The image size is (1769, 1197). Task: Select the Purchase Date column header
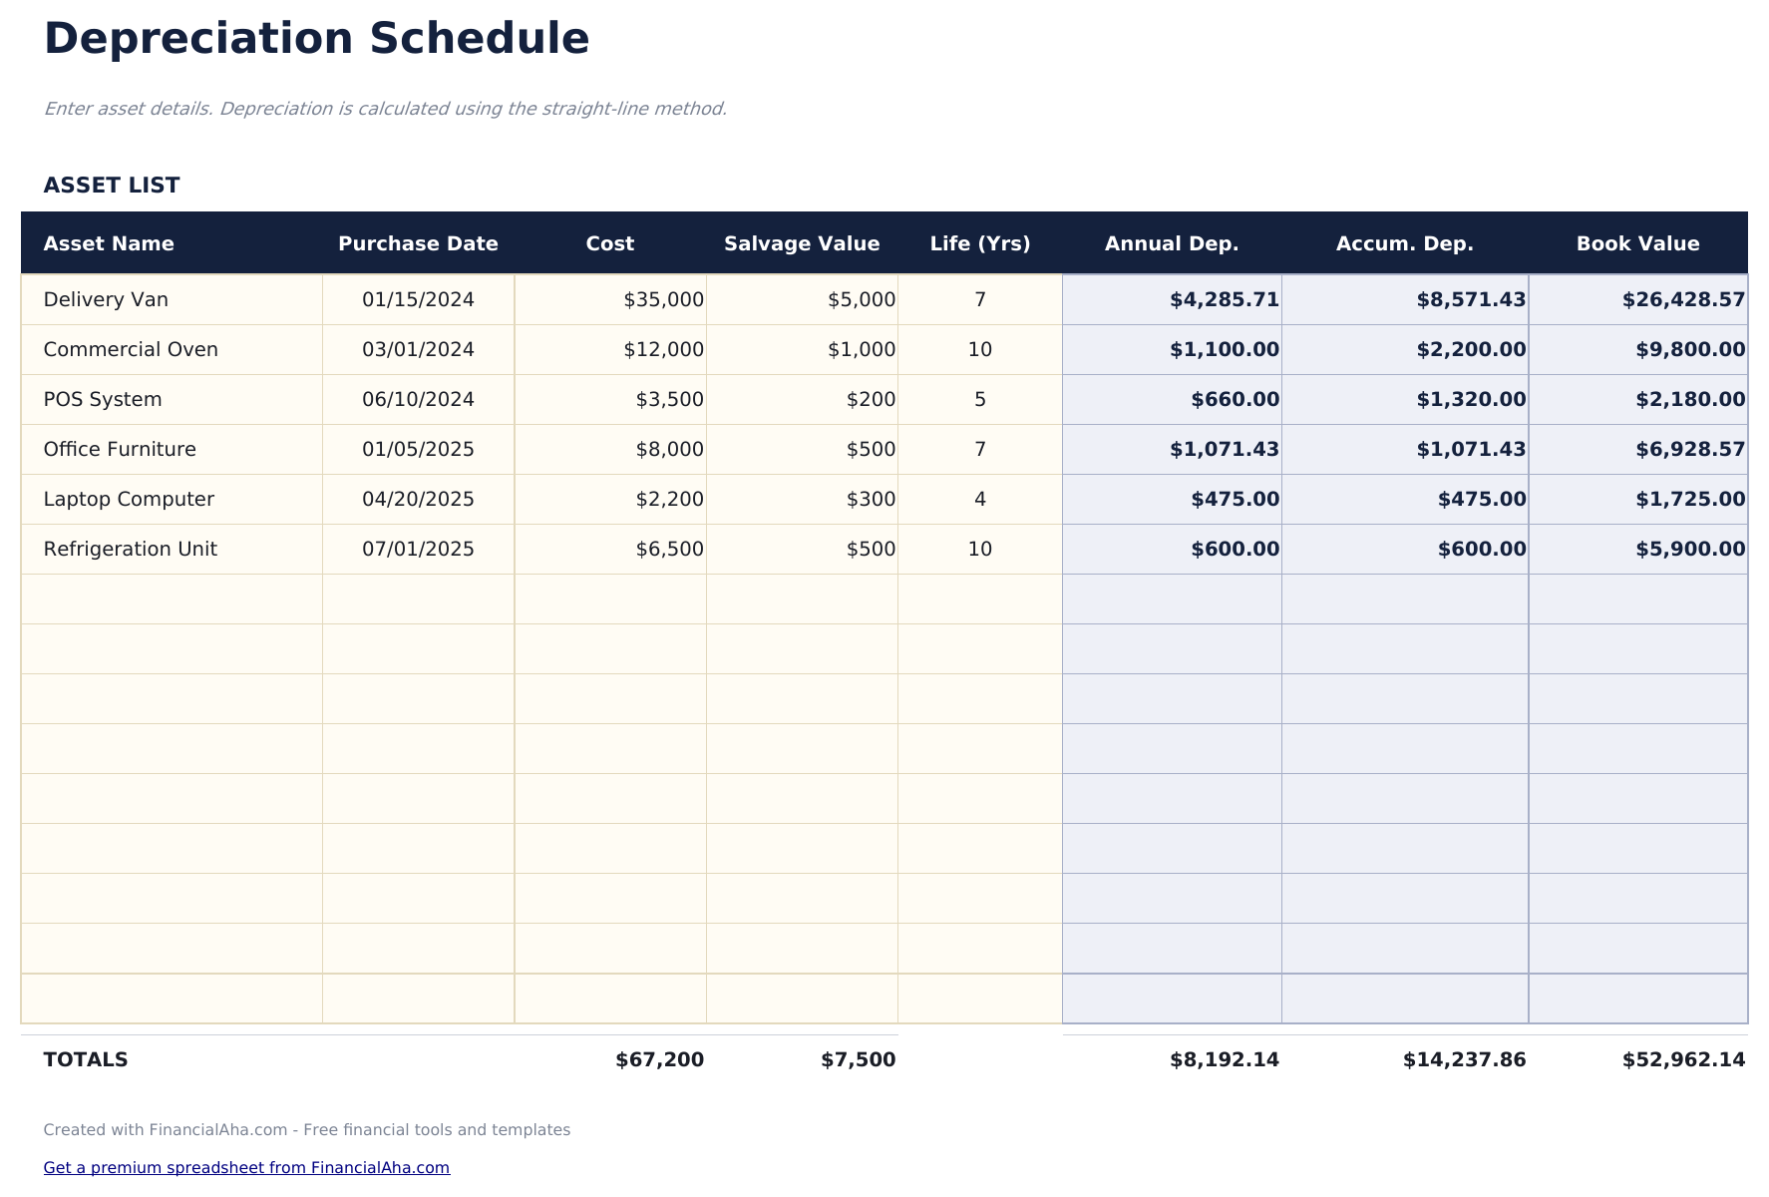tap(418, 243)
